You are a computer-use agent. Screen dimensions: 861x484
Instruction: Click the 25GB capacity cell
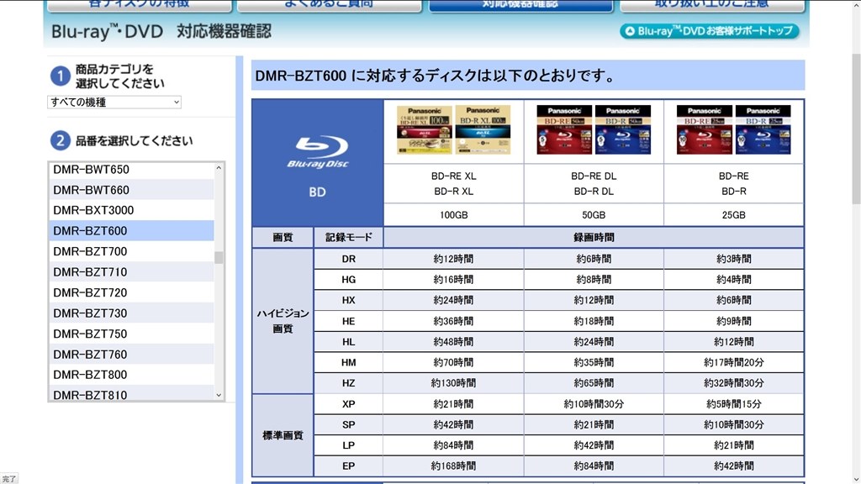coord(733,215)
